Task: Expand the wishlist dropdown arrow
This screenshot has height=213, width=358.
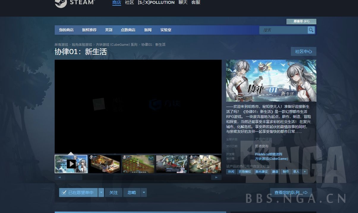Action: (101, 193)
